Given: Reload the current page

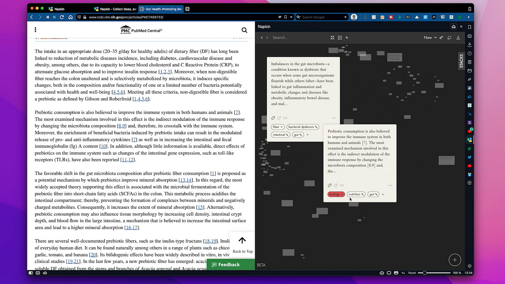Looking at the screenshot, I should [62, 17].
